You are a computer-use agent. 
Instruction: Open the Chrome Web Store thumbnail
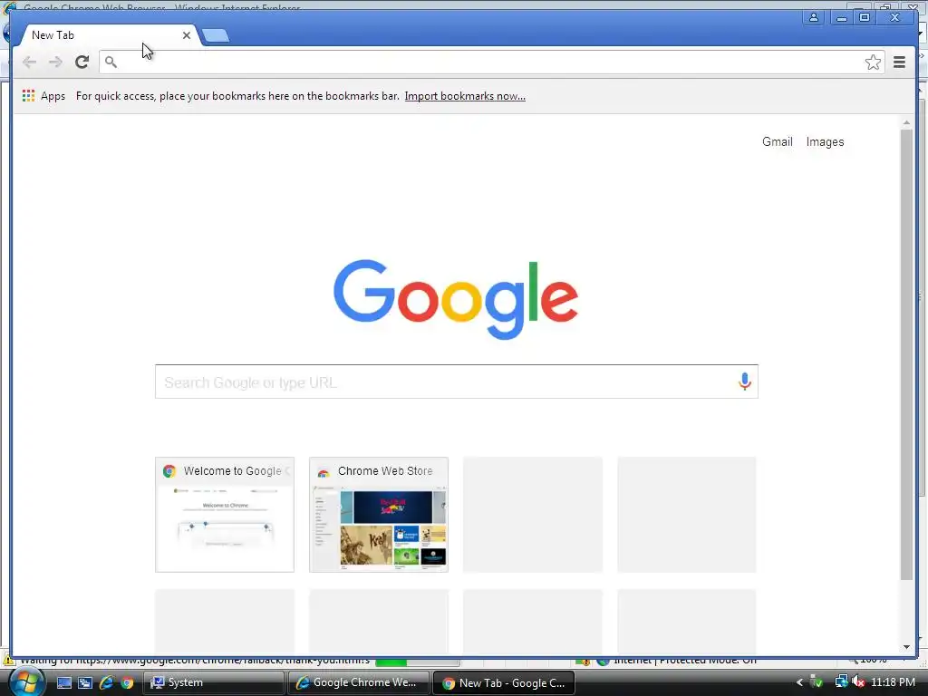tap(379, 515)
